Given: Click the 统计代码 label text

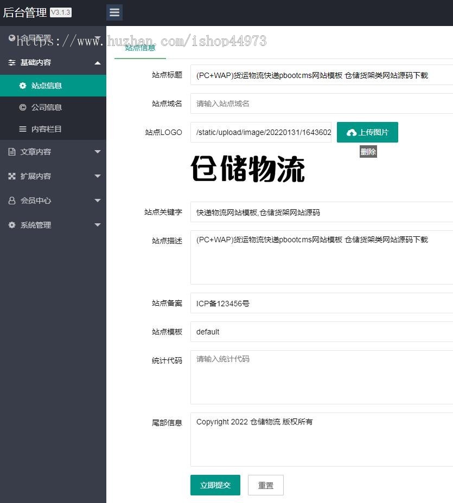Looking at the screenshot, I should [167, 360].
